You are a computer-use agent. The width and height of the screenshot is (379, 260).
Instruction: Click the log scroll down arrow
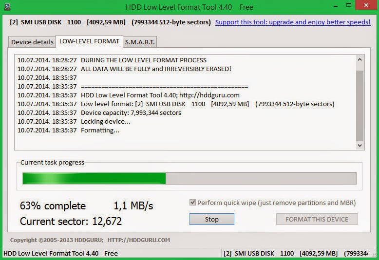[x=360, y=145]
